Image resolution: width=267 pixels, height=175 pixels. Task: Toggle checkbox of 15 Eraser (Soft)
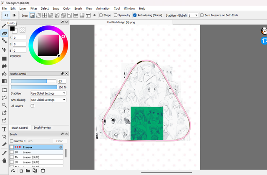[x=12, y=157]
